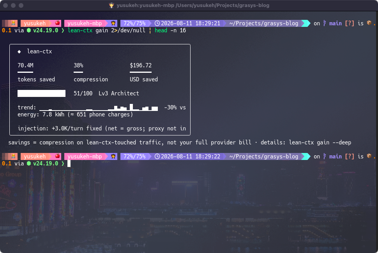The height and width of the screenshot is (253, 378).
Task: Click the "2026-08-11 18:29:21" timestamp
Action: [191, 23]
